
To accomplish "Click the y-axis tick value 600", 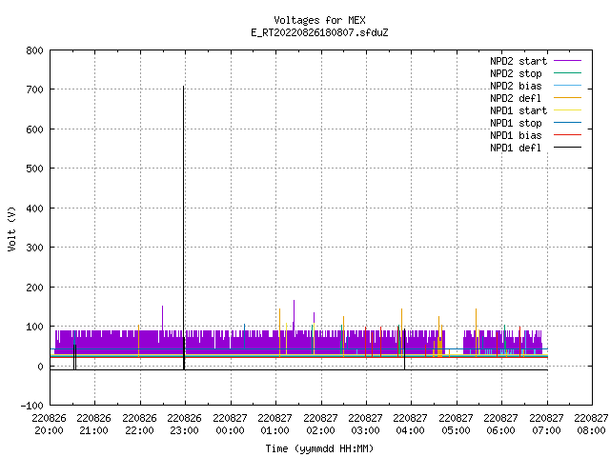I will point(34,129).
